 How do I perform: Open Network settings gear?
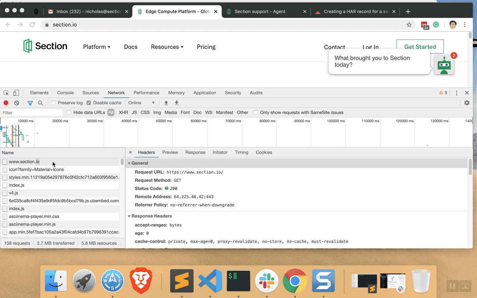pyautogui.click(x=467, y=103)
